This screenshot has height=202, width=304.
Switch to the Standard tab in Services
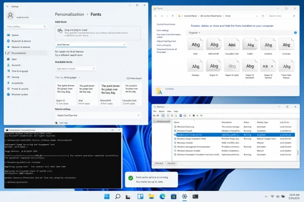click(171, 164)
